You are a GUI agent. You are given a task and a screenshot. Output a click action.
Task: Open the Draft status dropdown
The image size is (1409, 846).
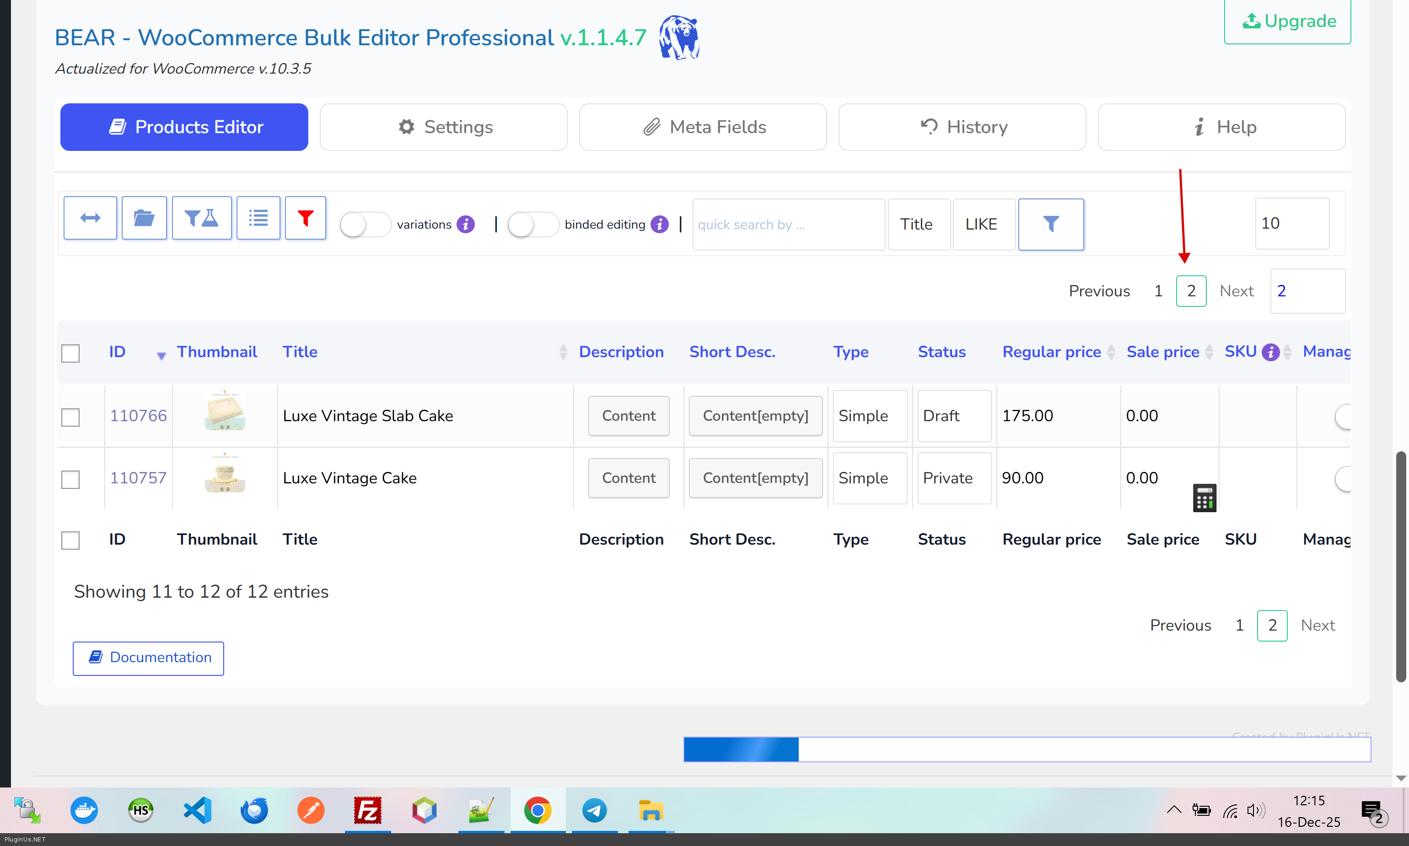(x=953, y=416)
